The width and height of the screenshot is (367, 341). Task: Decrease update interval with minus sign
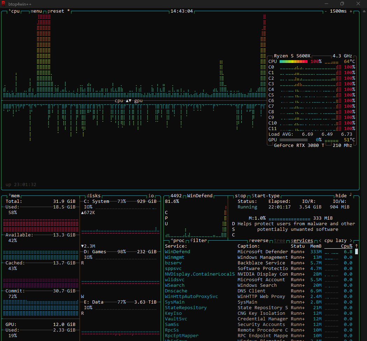click(x=325, y=11)
